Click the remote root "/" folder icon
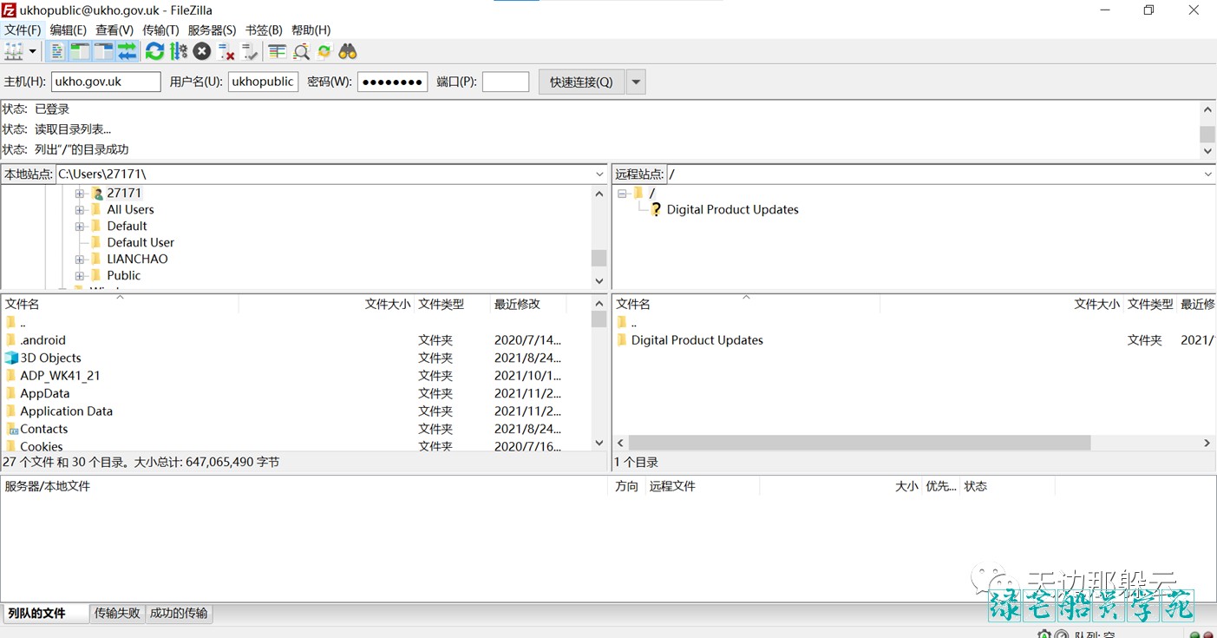The image size is (1217, 638). coord(638,193)
